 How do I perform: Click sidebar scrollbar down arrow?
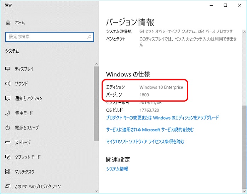(x=96, y=191)
